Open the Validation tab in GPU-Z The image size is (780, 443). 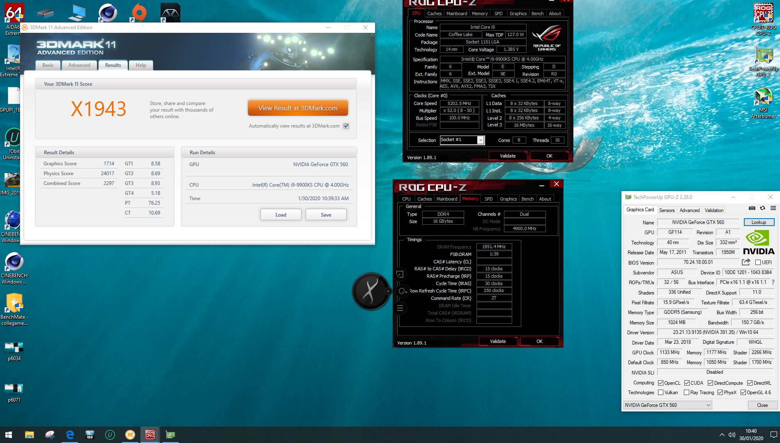point(714,210)
